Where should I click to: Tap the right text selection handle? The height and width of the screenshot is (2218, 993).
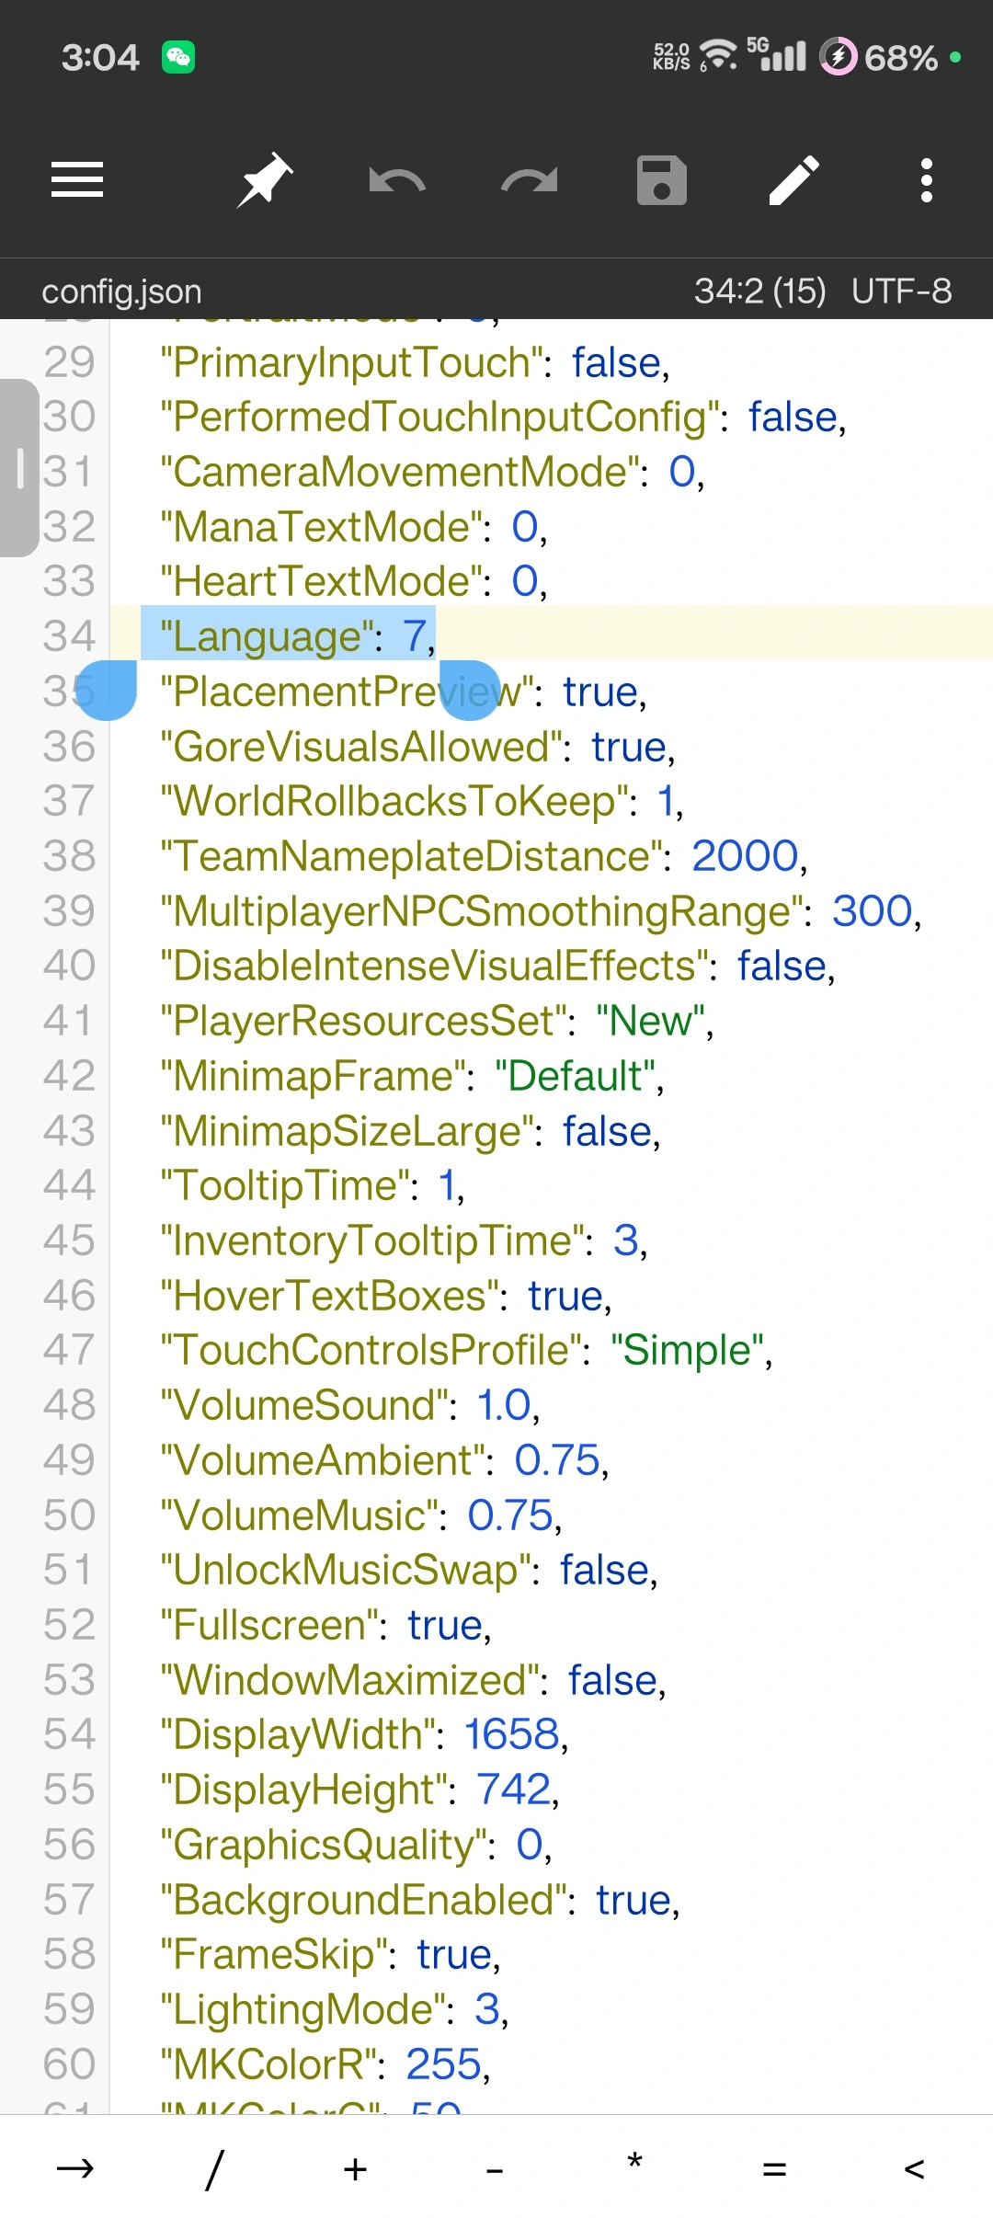[x=469, y=690]
